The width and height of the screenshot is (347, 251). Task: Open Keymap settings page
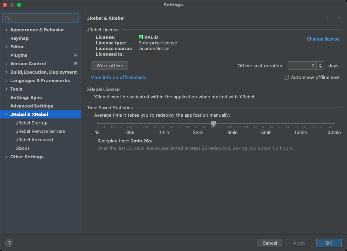(19, 38)
